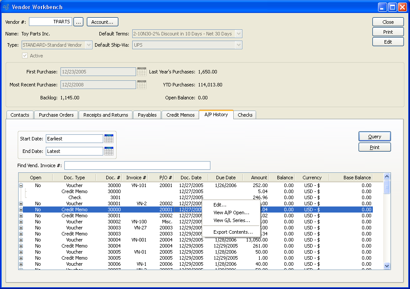Viewport: 410px width, 289px height.
Task: Click the Find Vend. Invoice # field
Action: (137, 165)
